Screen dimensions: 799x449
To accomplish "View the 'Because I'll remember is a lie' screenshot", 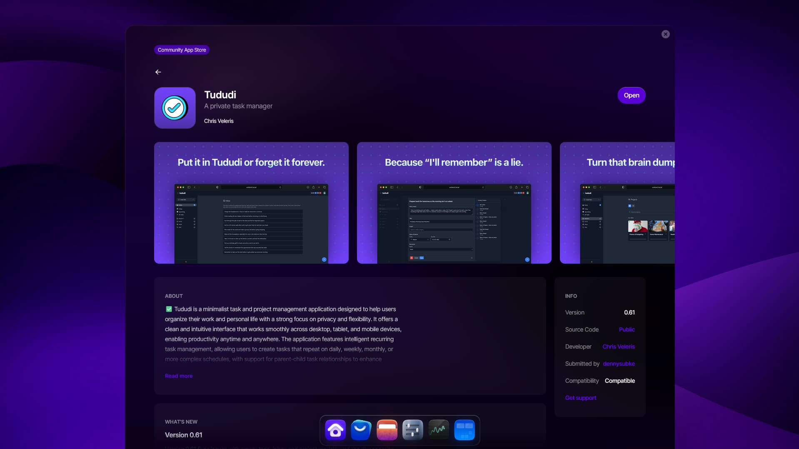I will 454,203.
